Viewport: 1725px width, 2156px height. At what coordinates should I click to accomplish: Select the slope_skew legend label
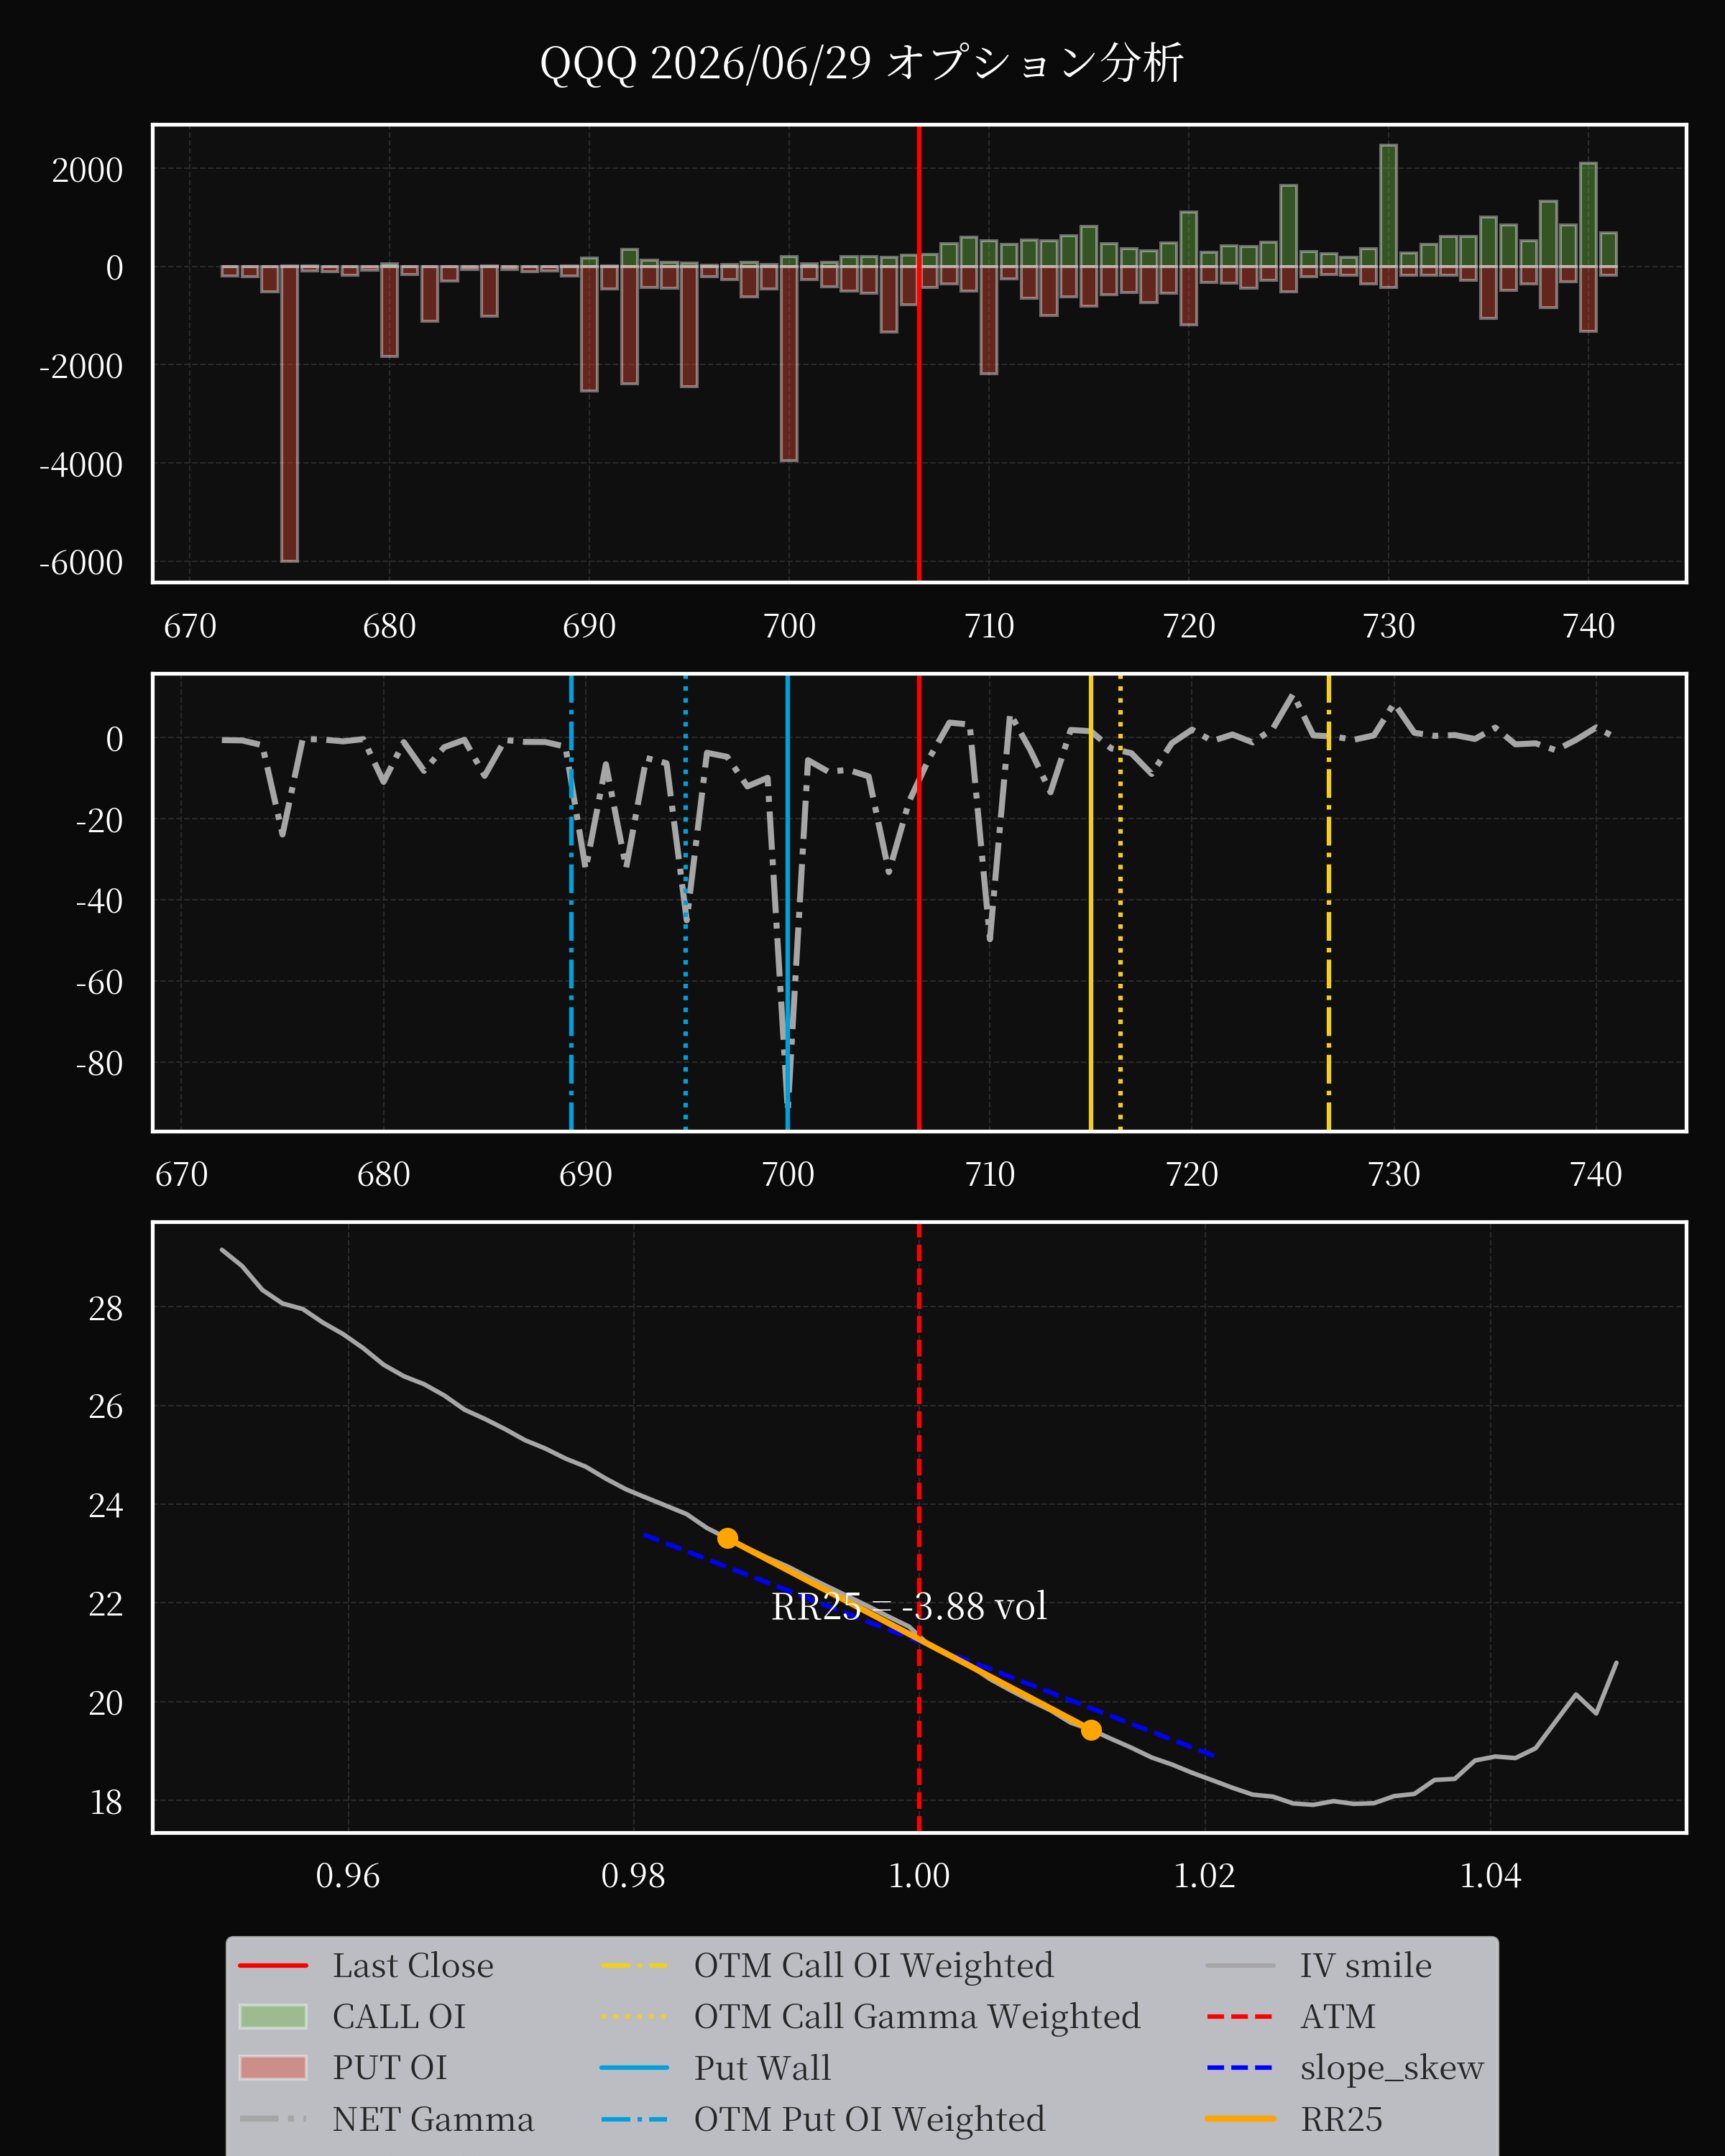coord(1391,2068)
